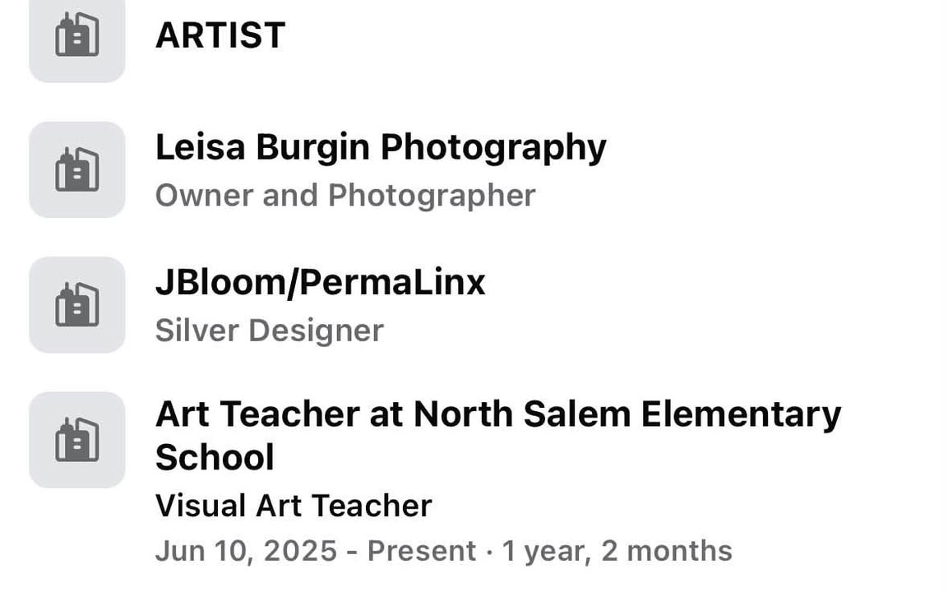Click the Leisa Burgin Photography workplace icon
Viewport: 948px width, 592px height.
(76, 170)
